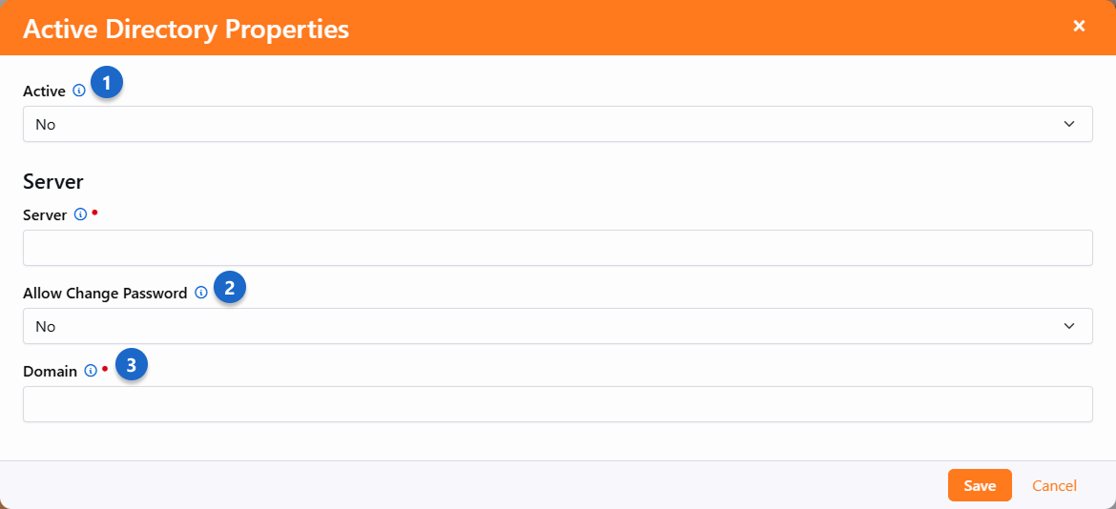Viewport: 1116px width, 509px height.
Task: Click the numbered badge 2 marker
Action: tap(230, 287)
